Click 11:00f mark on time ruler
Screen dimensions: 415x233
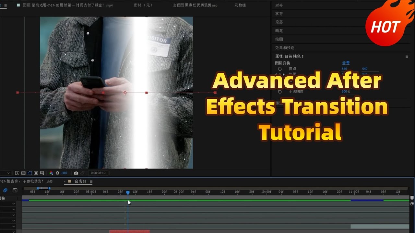coord(354,192)
